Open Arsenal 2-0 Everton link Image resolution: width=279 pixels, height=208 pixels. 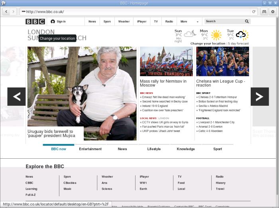coord(210,127)
